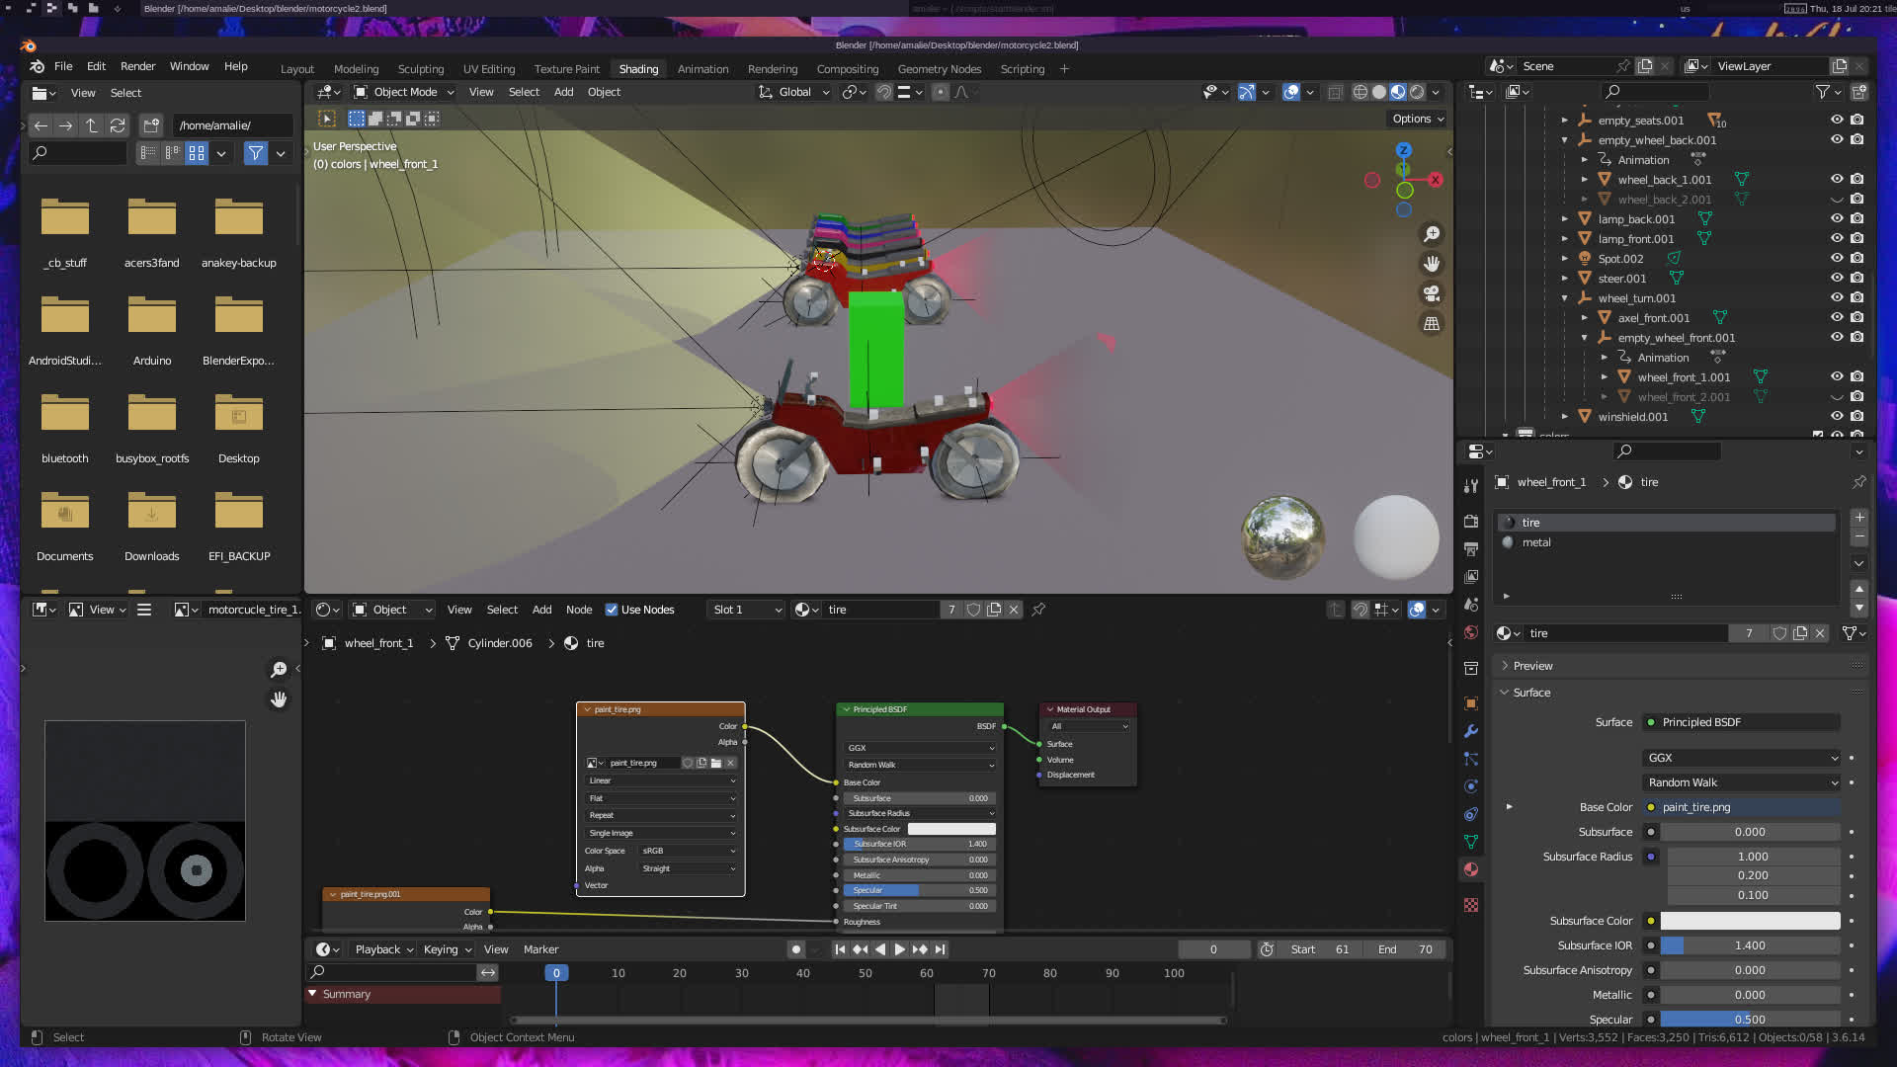
Task: Jump to timeline start frame button
Action: pyautogui.click(x=840, y=949)
